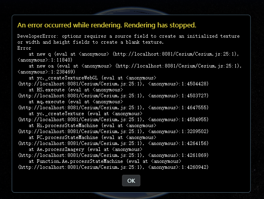Select the 'at yc._createTexture' stack line
Image resolution: width=264 pixels, height=199 pixels.
point(85,114)
